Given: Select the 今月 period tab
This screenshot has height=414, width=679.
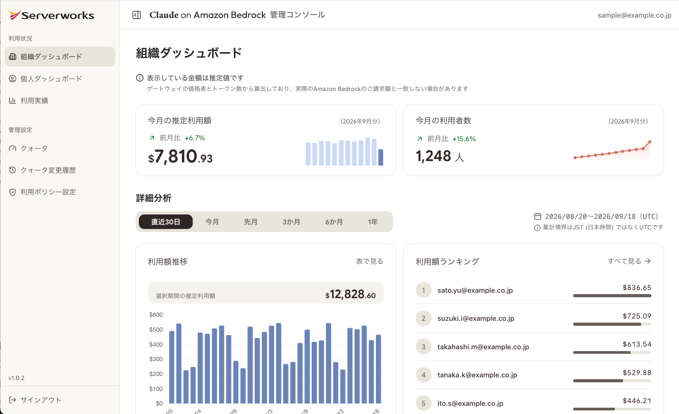Looking at the screenshot, I should coord(212,222).
